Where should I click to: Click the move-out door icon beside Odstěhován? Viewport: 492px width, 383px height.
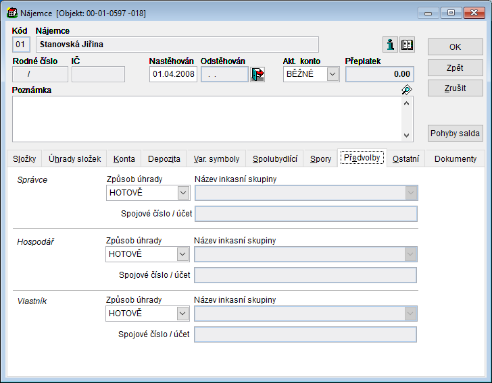tap(257, 74)
